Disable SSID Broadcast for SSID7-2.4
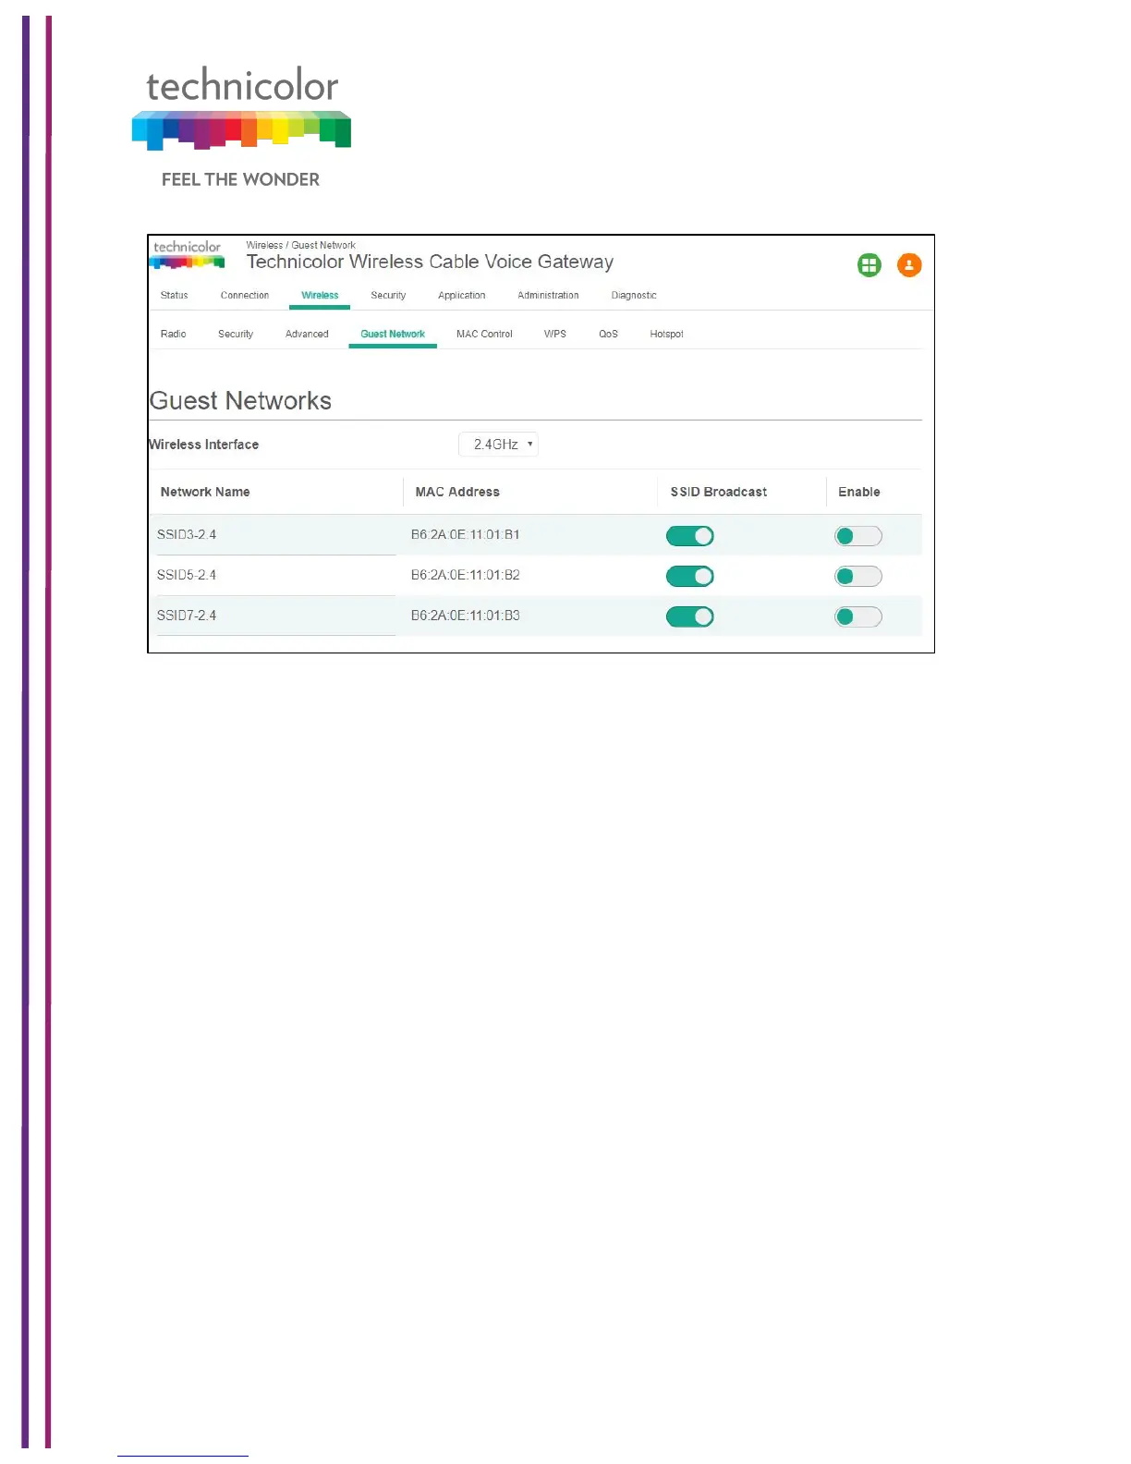This screenshot has width=1131, height=1464. [x=690, y=616]
